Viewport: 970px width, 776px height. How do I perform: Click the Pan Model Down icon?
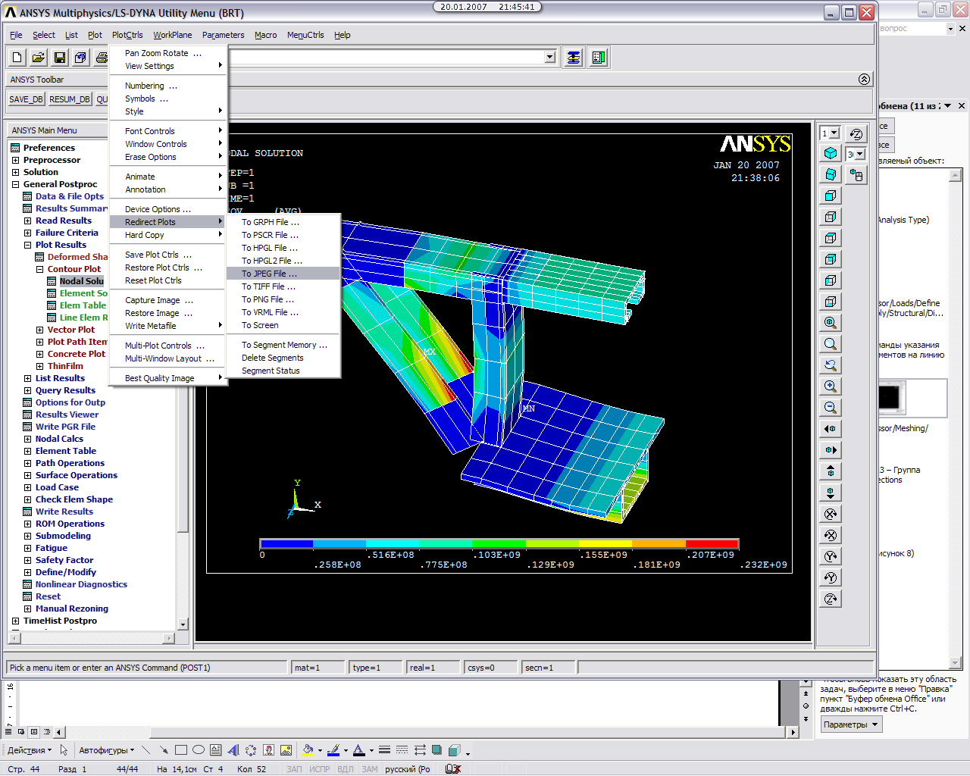tap(831, 493)
